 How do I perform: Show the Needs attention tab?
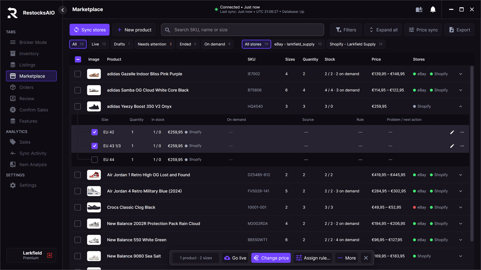click(x=155, y=44)
